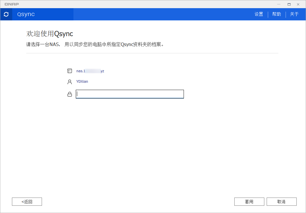Click the username YDXian

[82, 82]
